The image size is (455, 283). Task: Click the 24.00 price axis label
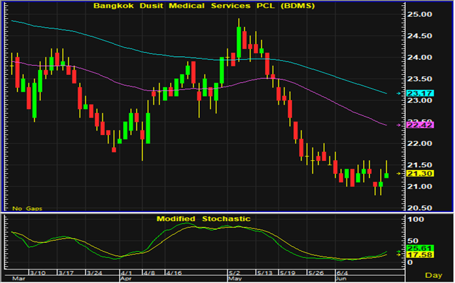419,58
